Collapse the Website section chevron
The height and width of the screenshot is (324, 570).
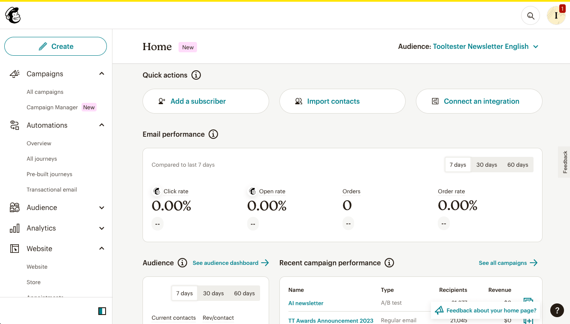(x=102, y=249)
